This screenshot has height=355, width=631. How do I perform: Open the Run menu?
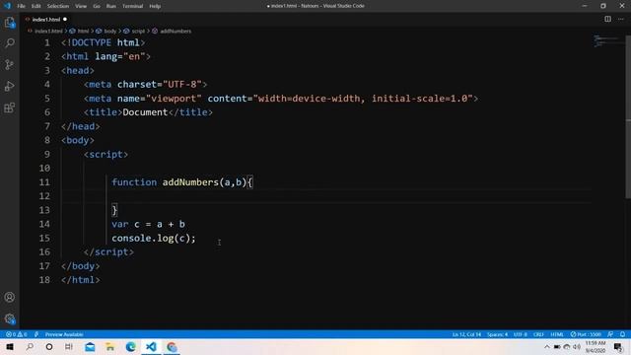pos(111,6)
